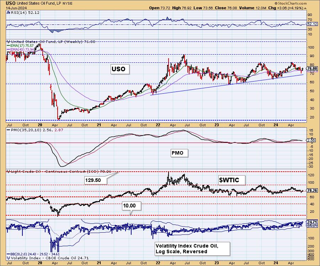Select the Light Crude Oil Continuous Contract legend
Image resolution: width=320 pixels, height=266 pixels.
59,171
